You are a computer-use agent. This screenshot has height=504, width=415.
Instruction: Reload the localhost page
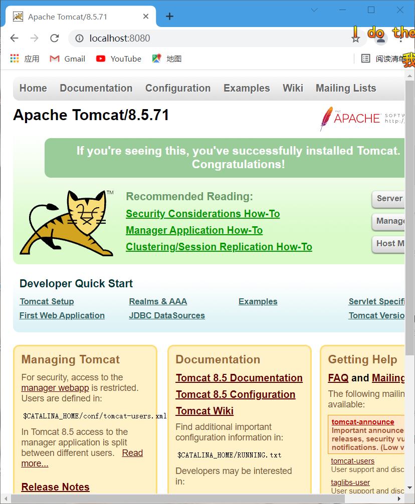55,38
